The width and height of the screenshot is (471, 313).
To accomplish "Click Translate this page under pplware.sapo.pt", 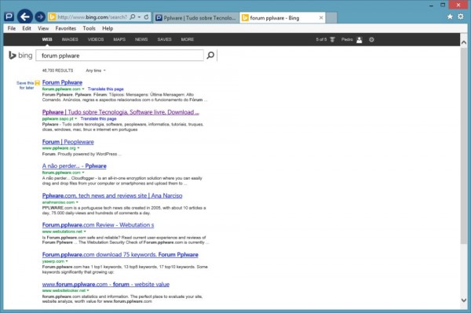I will click(99, 118).
